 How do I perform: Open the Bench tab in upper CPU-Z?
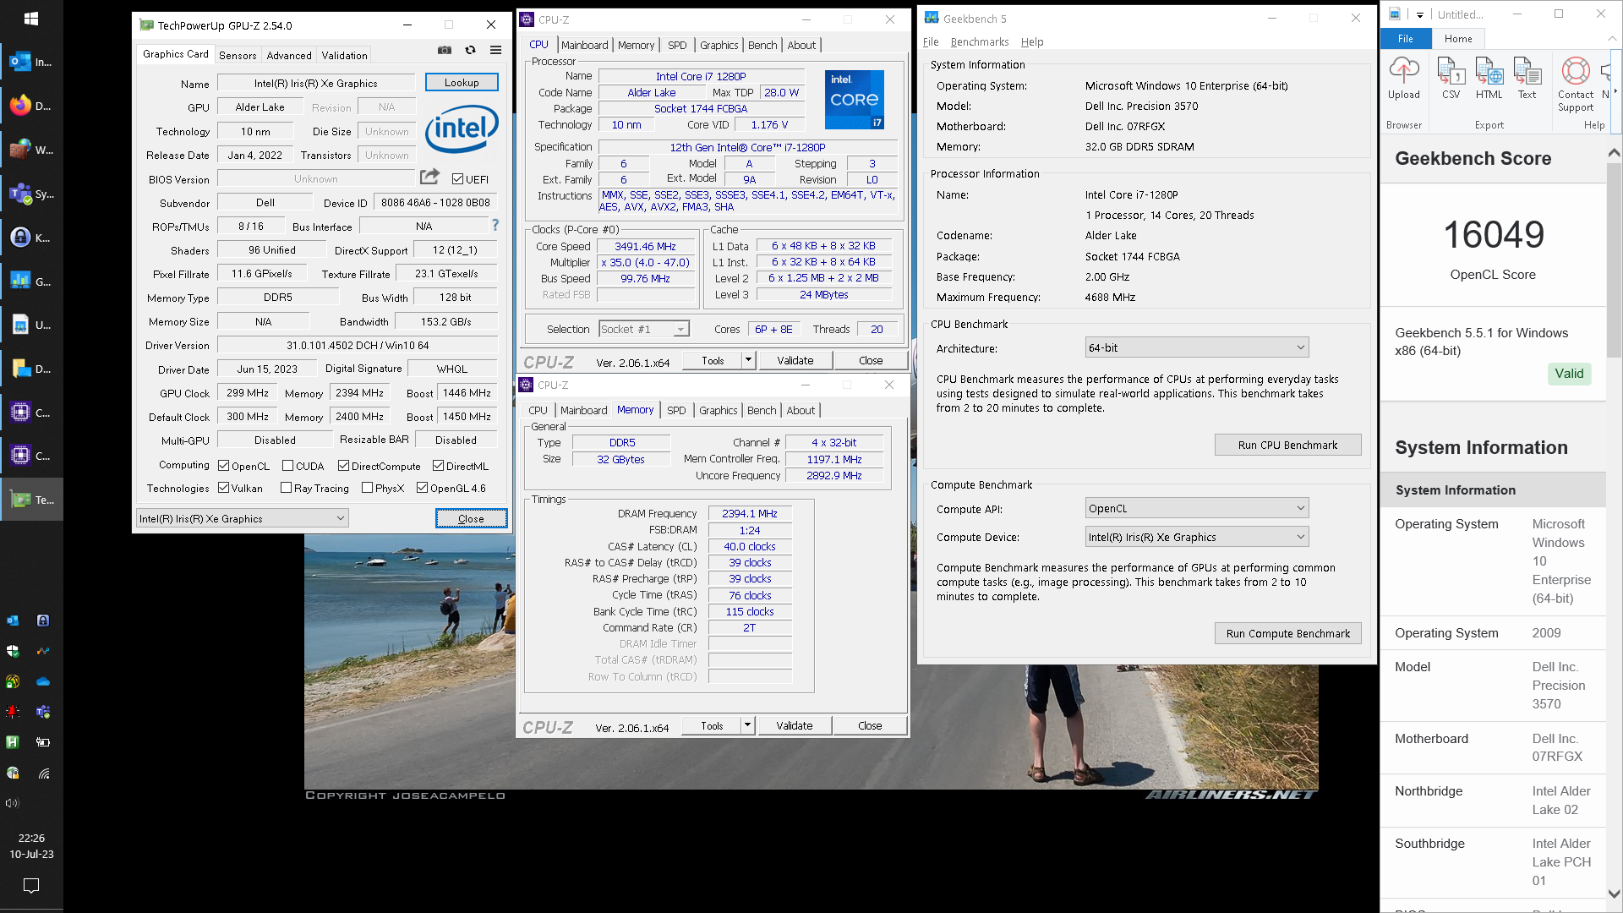pyautogui.click(x=762, y=45)
